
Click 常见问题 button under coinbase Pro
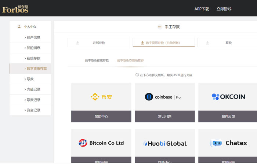pos(165,117)
